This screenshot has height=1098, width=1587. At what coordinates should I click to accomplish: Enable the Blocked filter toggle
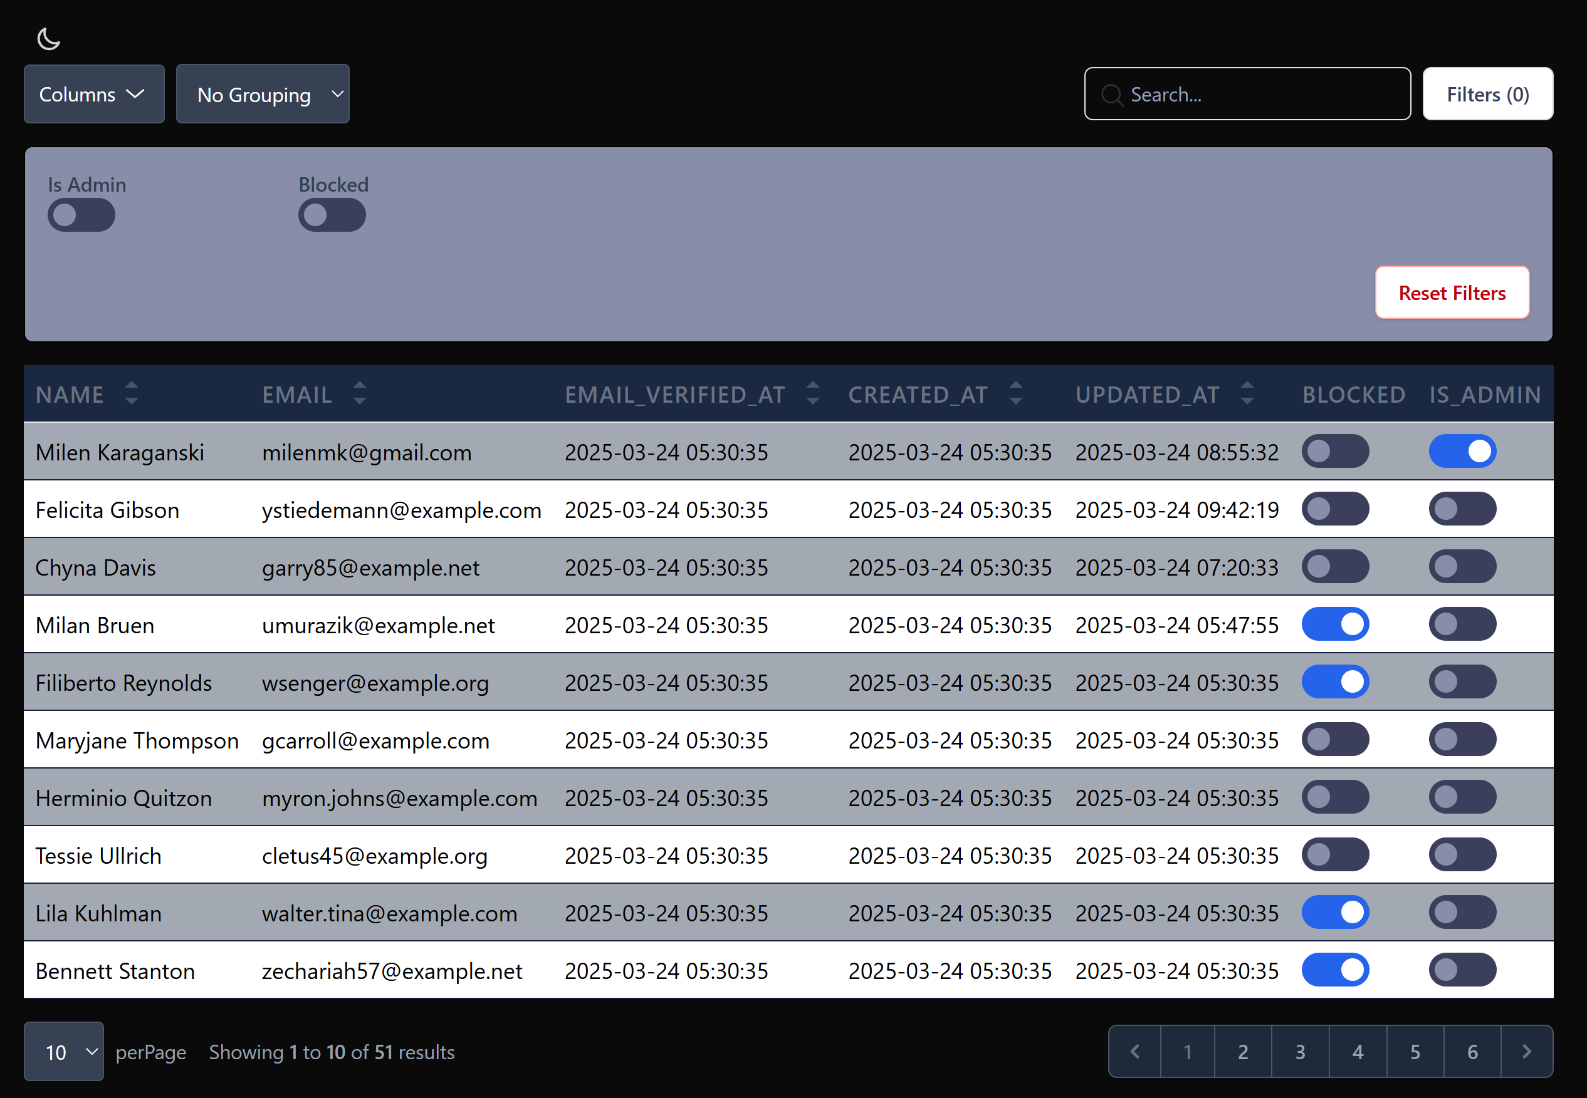[331, 215]
